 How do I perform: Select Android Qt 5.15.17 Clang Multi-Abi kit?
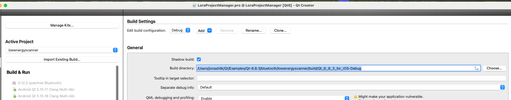coord(46,90)
